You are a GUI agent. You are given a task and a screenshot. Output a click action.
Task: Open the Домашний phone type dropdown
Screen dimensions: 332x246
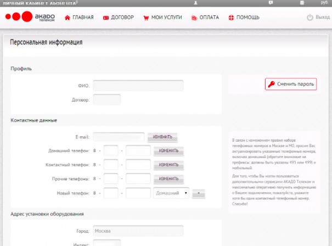[x=171, y=193]
